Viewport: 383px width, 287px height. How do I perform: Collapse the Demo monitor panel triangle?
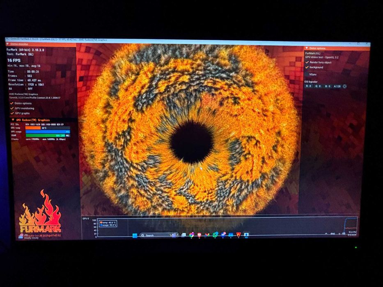(x=7, y=44)
